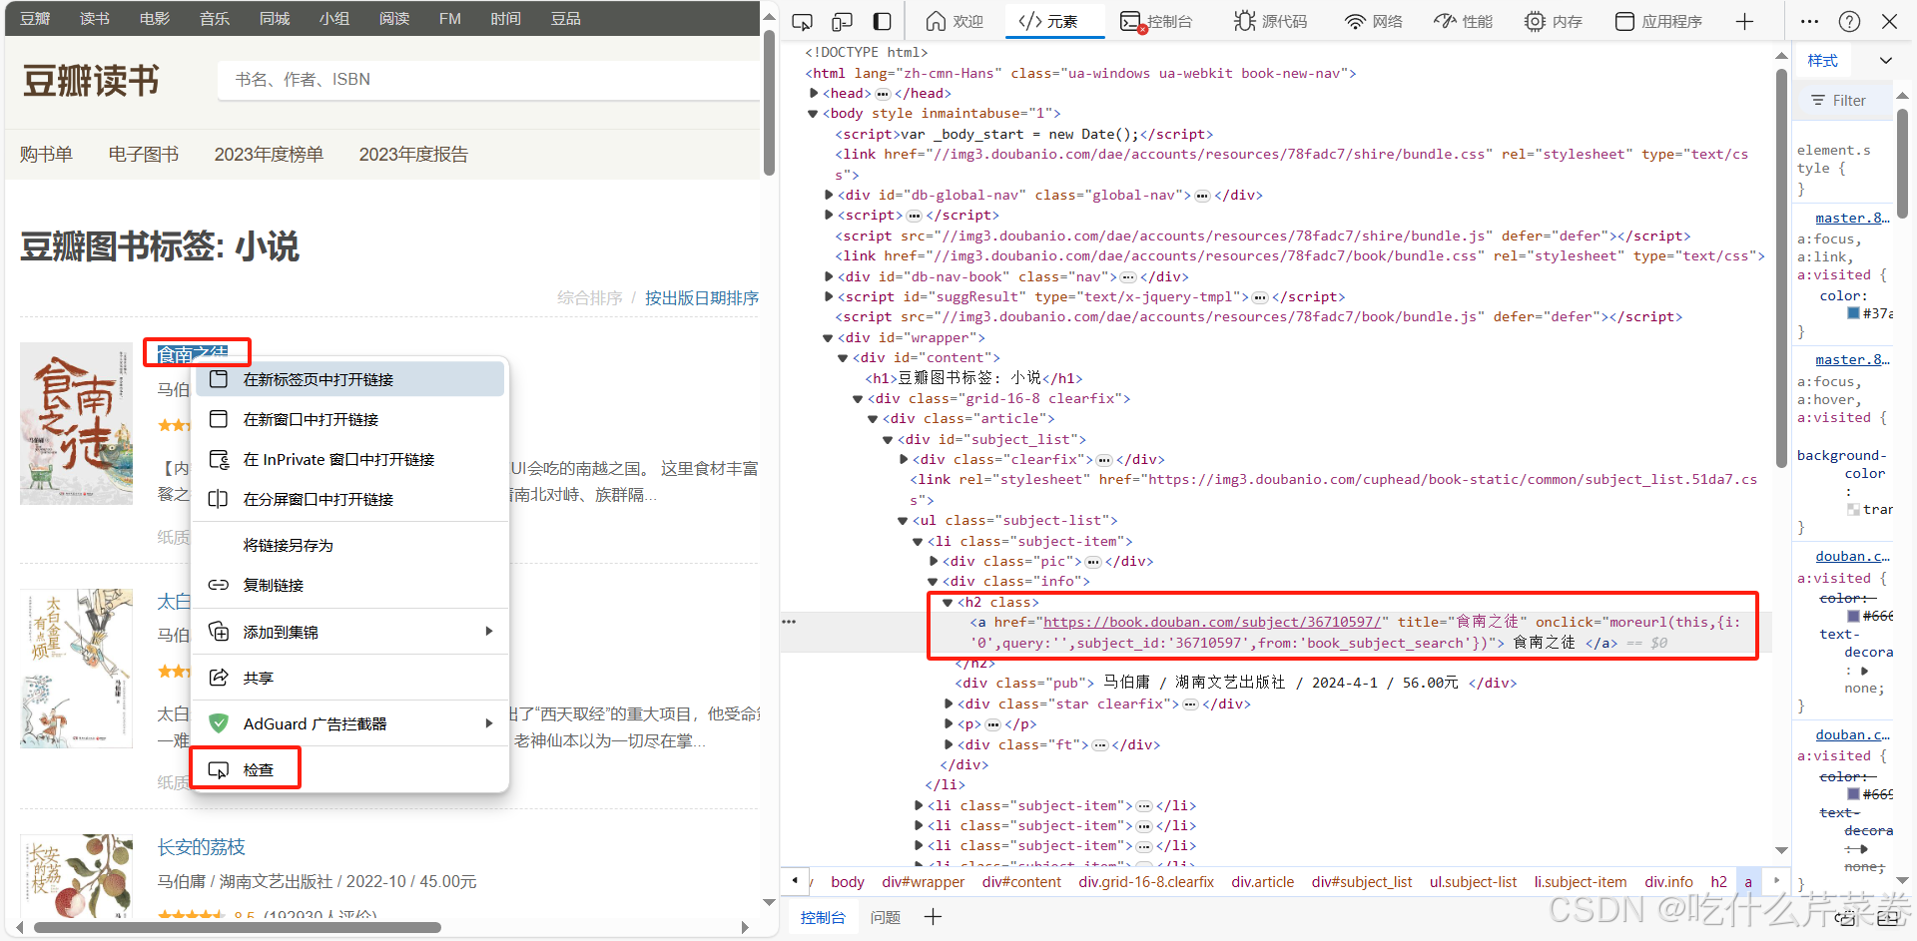Click the InPrivate window icon in menu
This screenshot has height=941, width=1917.
[218, 459]
